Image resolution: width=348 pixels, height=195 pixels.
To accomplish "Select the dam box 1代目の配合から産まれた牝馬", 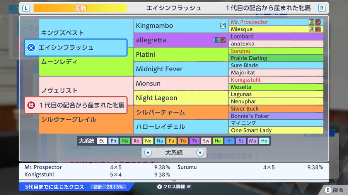I will tap(76, 105).
